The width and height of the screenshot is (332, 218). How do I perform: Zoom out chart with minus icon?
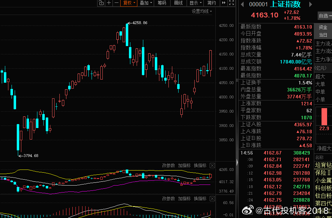(x=116, y=3)
